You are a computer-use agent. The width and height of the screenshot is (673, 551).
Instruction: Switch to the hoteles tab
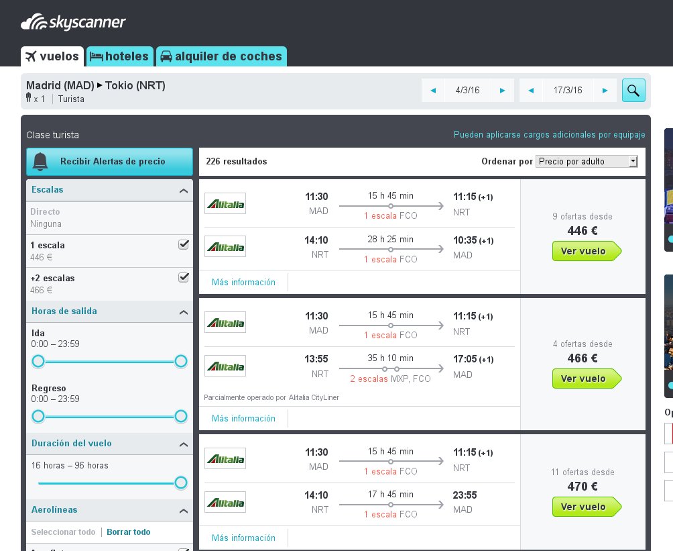pos(120,56)
